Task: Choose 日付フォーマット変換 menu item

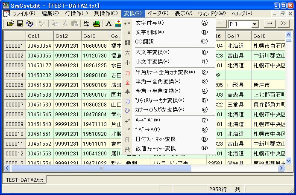Action: (x=155, y=139)
